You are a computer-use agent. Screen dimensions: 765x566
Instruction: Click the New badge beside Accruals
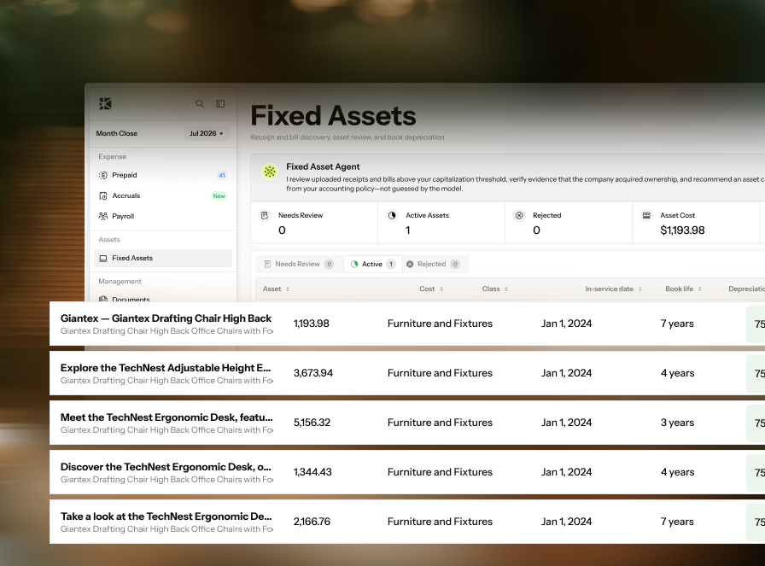click(219, 196)
